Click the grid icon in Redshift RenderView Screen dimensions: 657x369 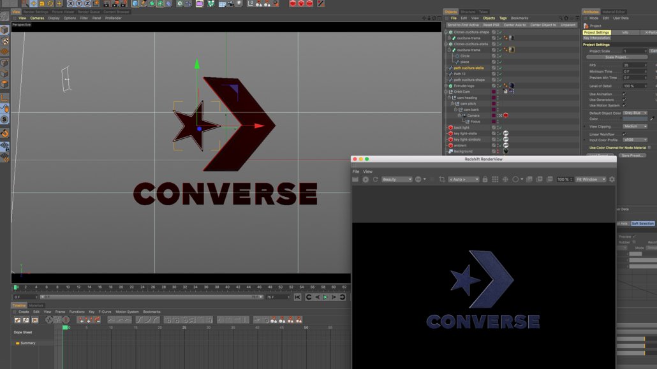(495, 179)
